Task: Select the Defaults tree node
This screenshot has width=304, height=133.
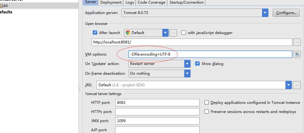Action: pyautogui.click(x=6, y=12)
